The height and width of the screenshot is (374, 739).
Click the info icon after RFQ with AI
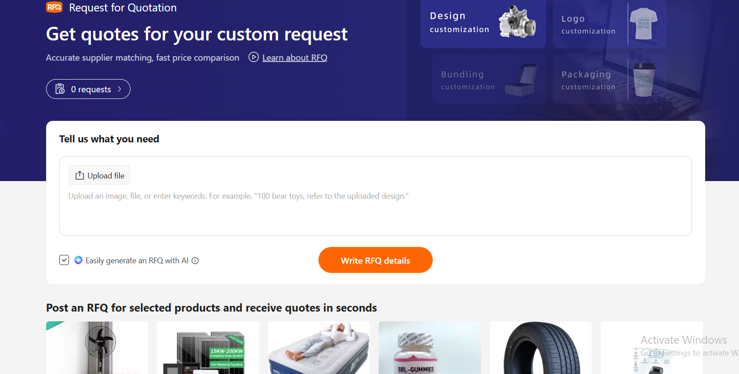point(195,261)
